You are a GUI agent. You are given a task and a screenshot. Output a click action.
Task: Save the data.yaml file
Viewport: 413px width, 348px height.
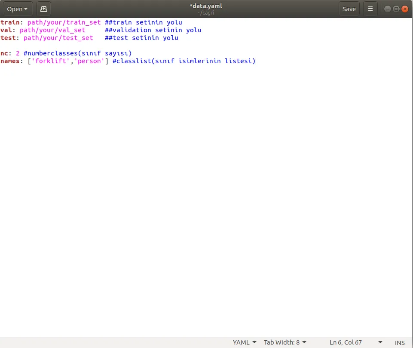[x=349, y=9]
